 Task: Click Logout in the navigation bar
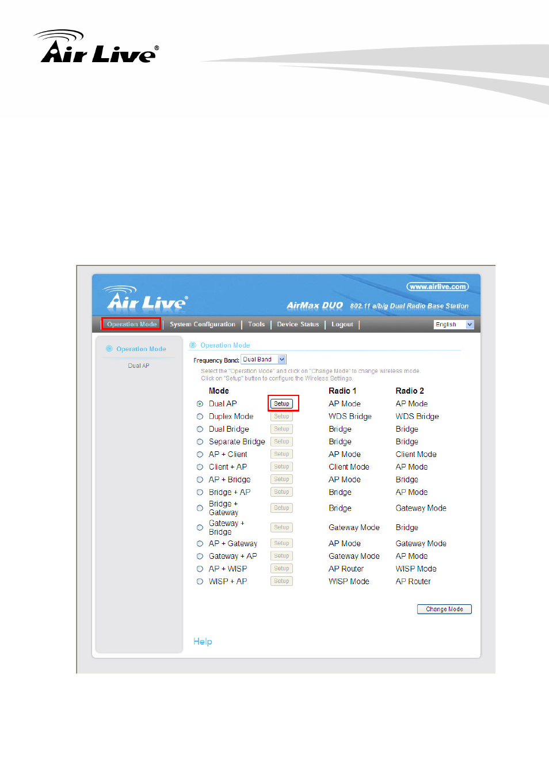[x=342, y=325]
